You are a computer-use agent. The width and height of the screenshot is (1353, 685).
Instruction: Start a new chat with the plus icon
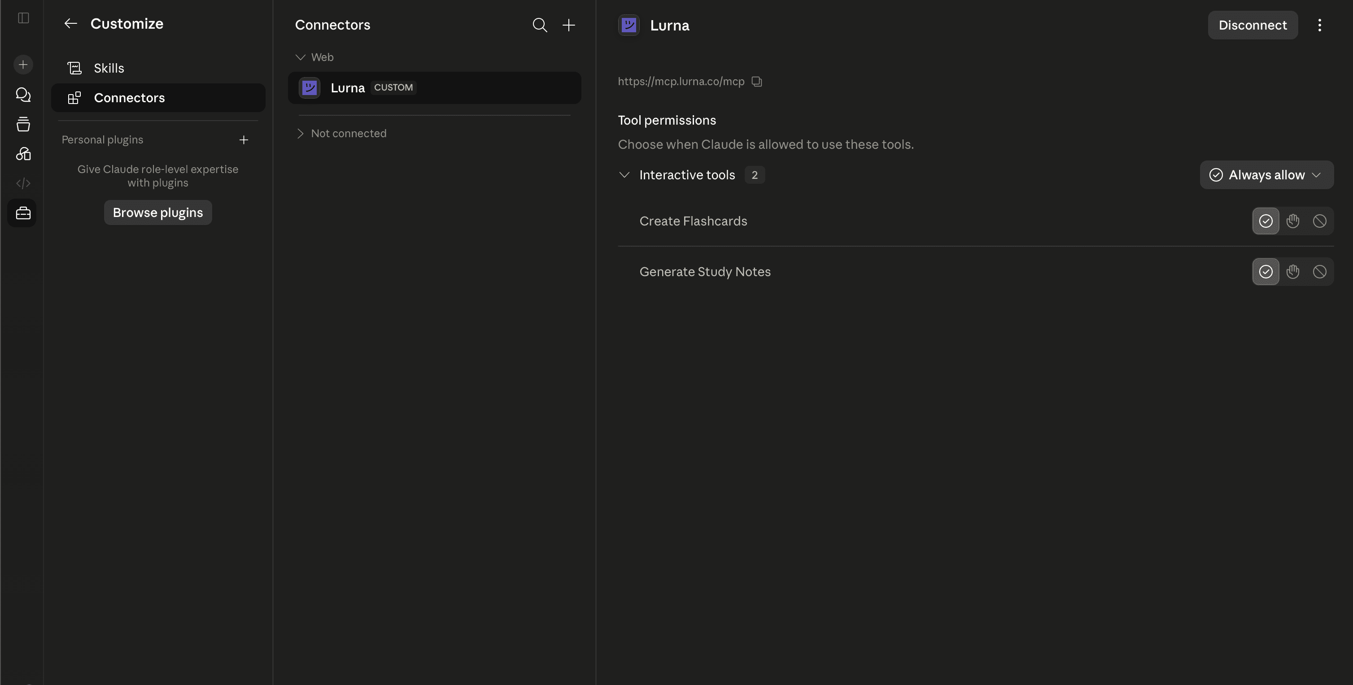pyautogui.click(x=23, y=65)
